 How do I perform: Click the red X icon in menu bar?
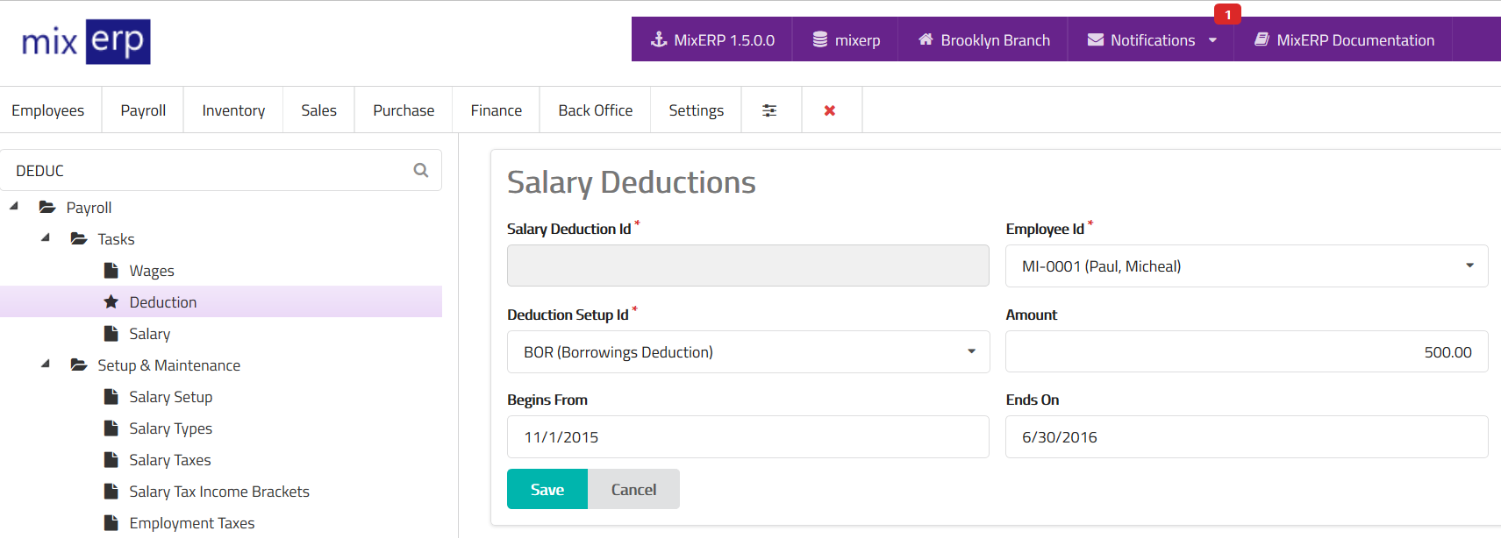click(x=830, y=110)
